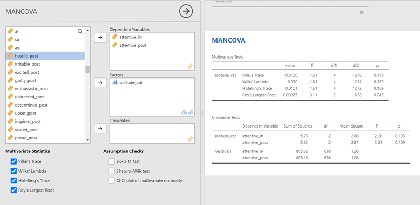This screenshot has height=205, width=420.
Task: Click the Multivariate Tests table title
Action: point(227,57)
